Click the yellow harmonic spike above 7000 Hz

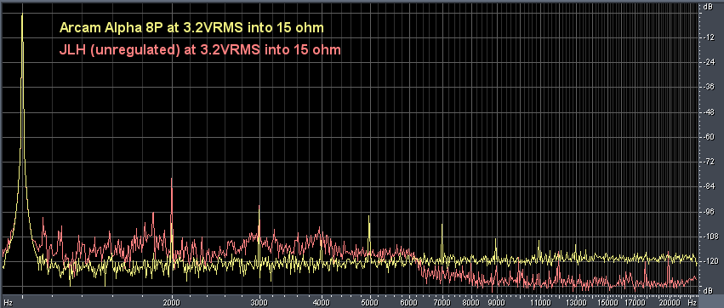point(442,240)
